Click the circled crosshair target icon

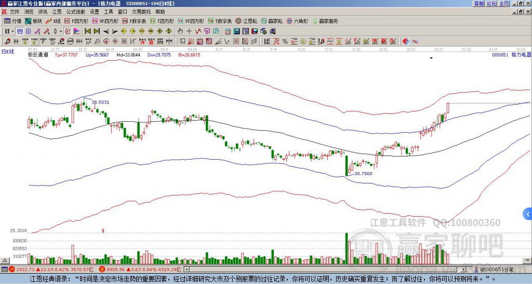(x=106, y=41)
